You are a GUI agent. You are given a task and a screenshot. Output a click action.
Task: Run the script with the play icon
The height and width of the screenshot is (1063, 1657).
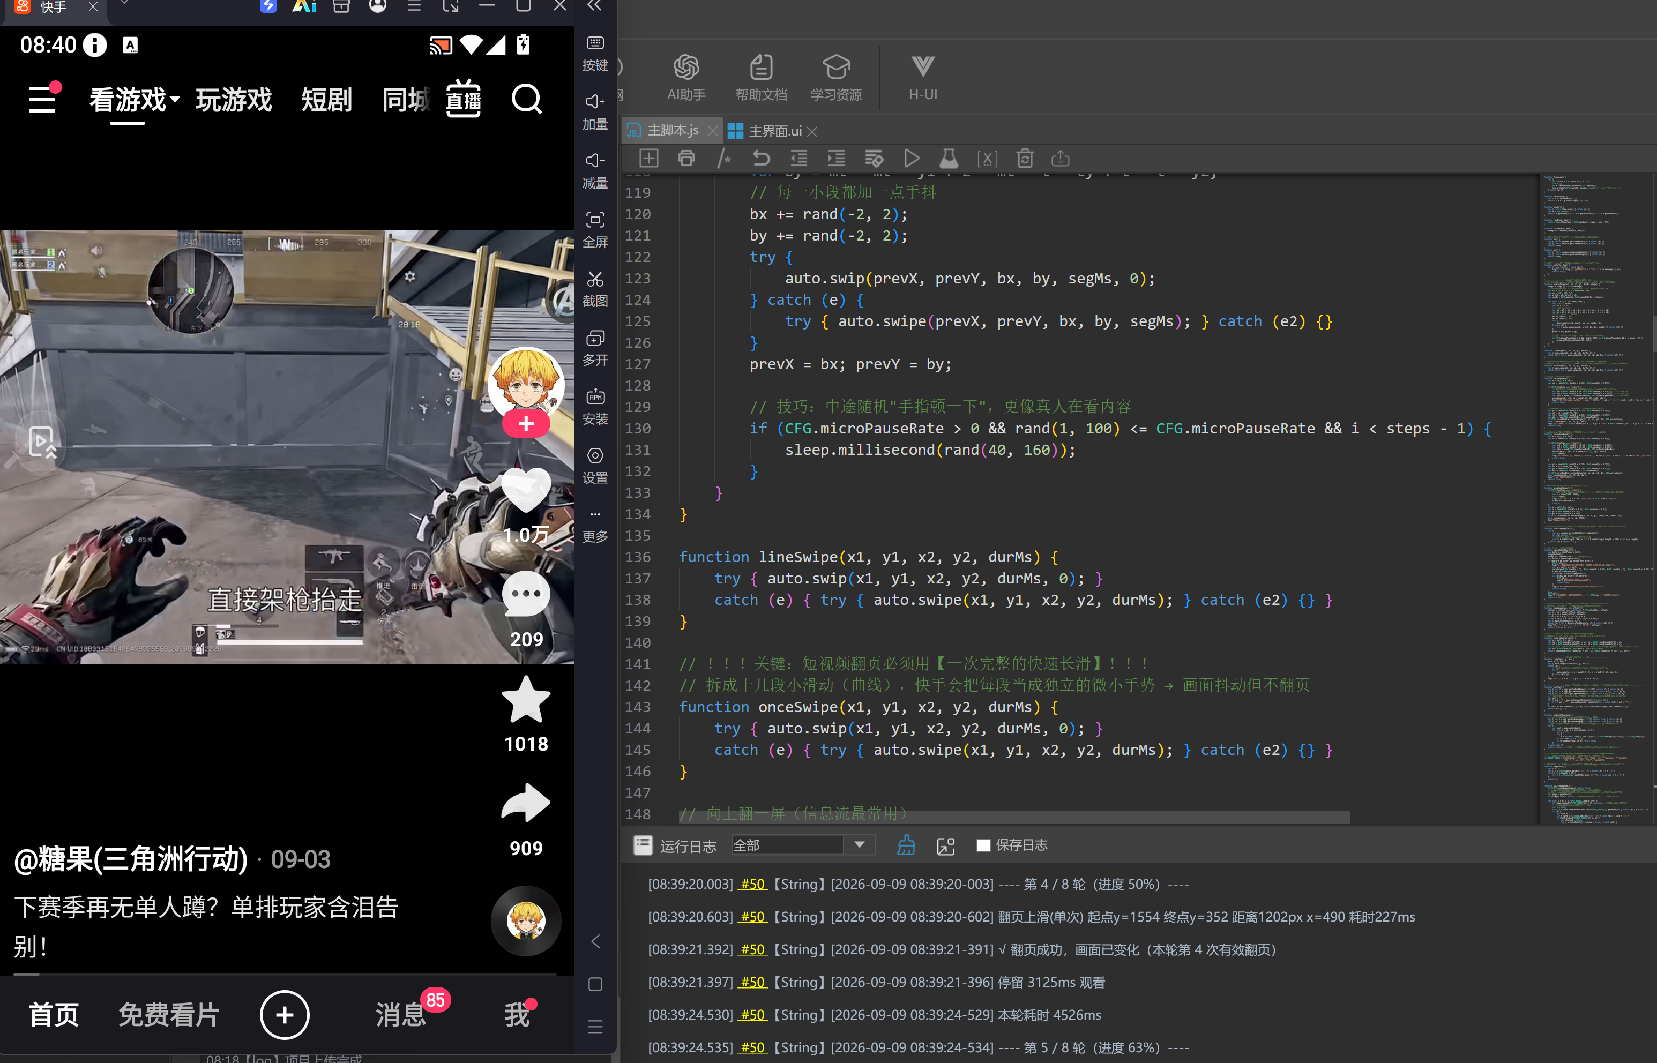click(912, 159)
